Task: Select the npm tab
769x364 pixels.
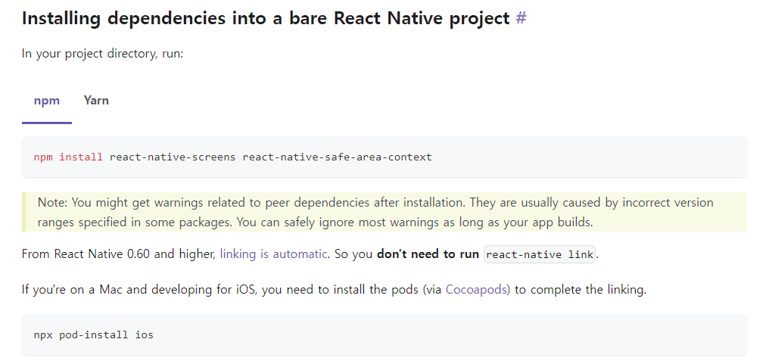Action: (x=47, y=101)
